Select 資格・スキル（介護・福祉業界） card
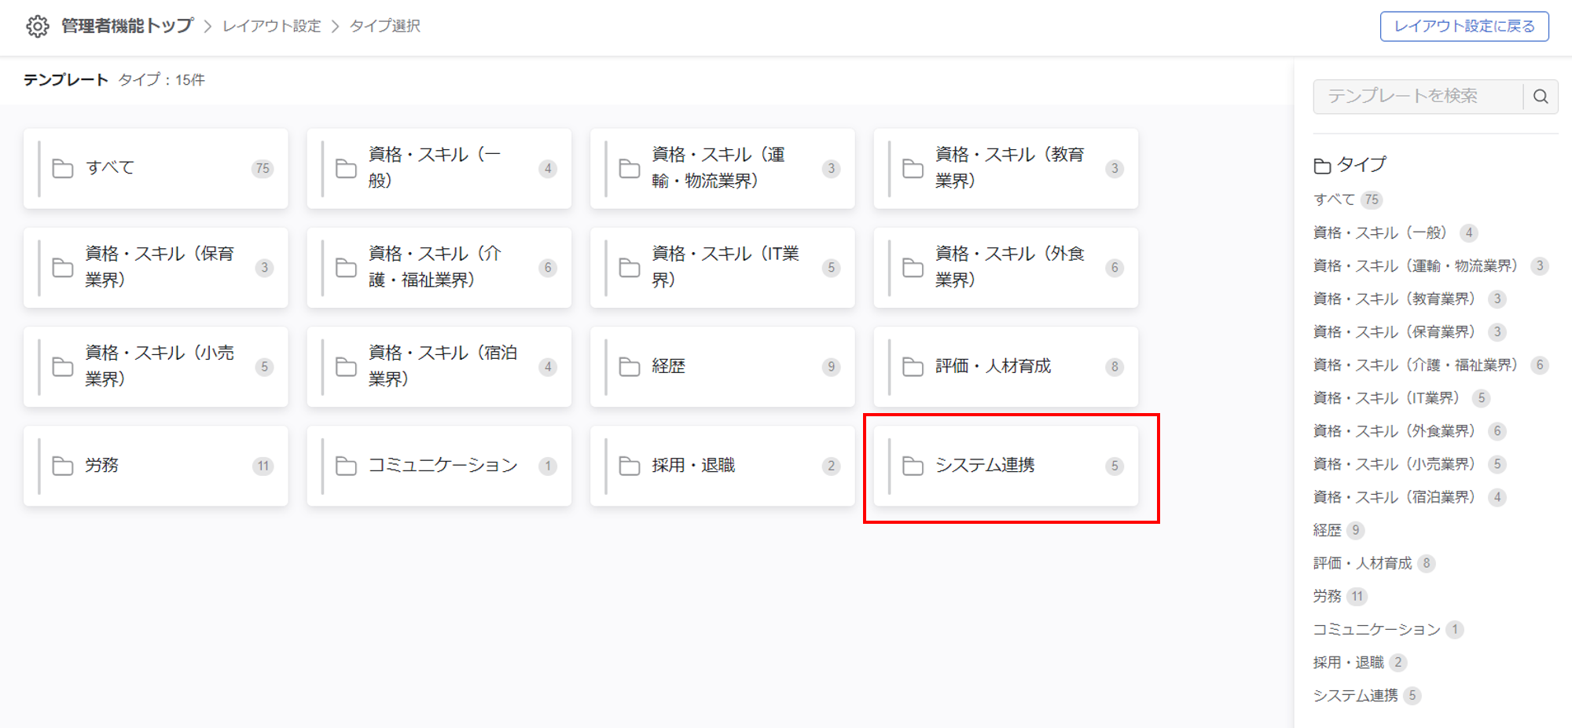 pos(439,267)
